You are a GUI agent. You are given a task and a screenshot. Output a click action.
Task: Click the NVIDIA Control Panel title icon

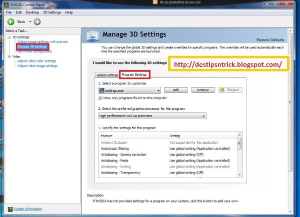pyautogui.click(x=6, y=4)
